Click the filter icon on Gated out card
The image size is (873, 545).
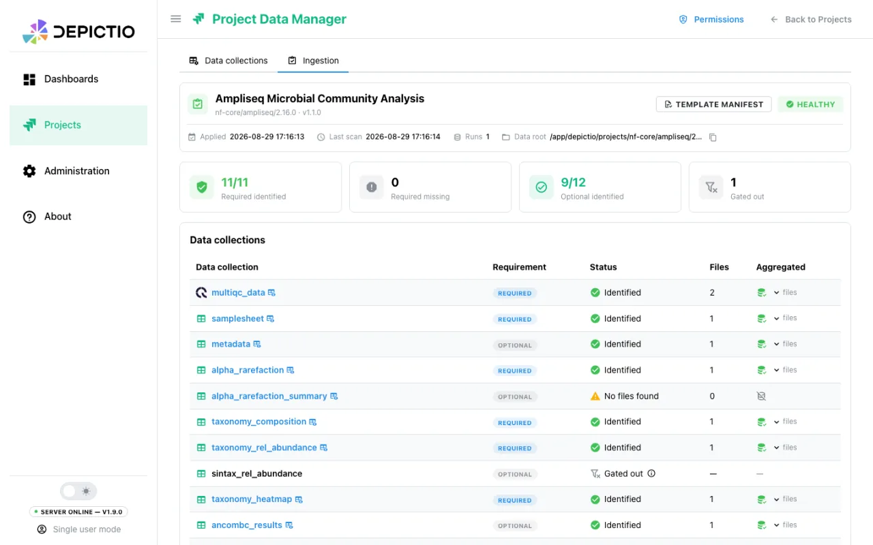(711, 187)
